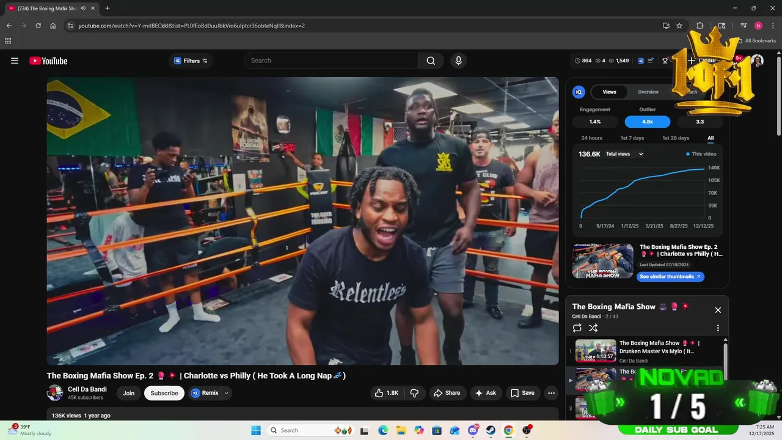Viewport: 782px width, 440px height.
Task: Save the video to a playlist
Action: pyautogui.click(x=522, y=393)
